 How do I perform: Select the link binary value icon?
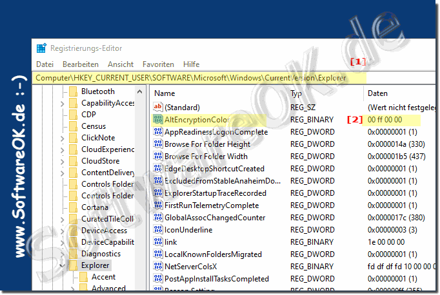[158, 242]
